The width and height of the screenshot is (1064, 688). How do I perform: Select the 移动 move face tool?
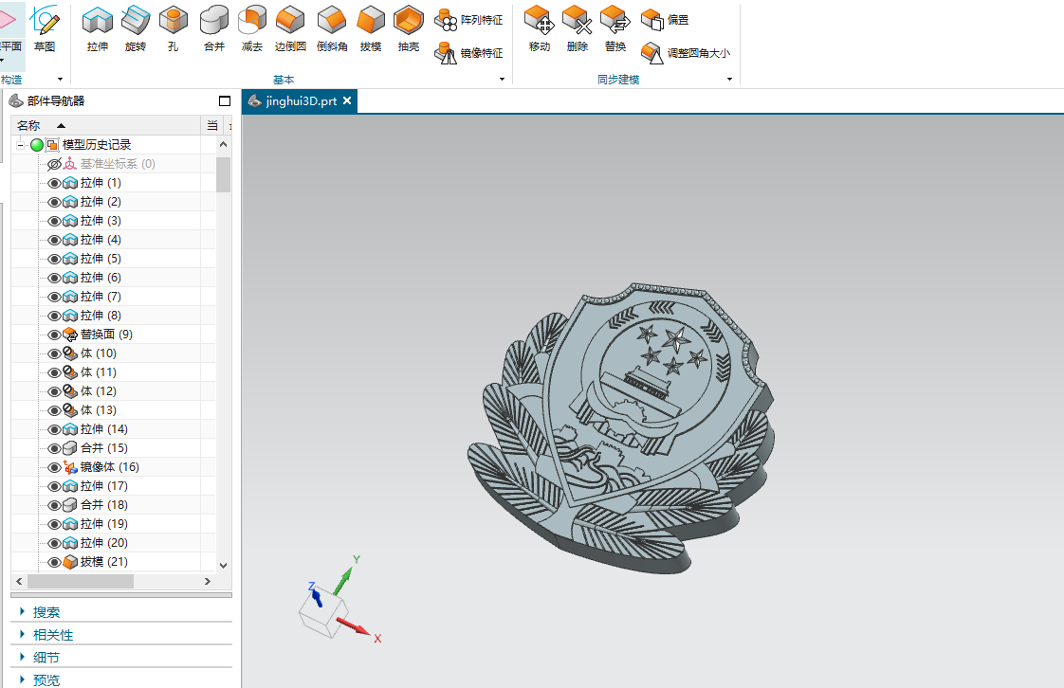point(540,29)
